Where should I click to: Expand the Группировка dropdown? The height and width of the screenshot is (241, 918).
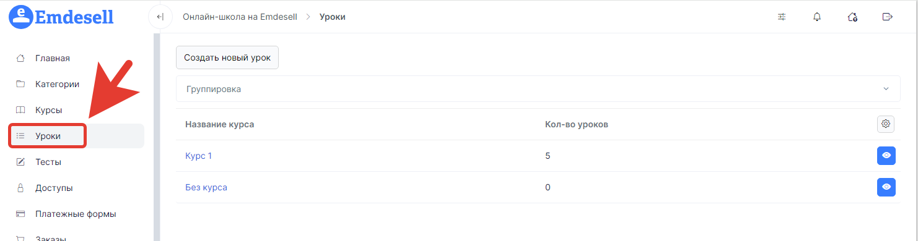(x=538, y=89)
